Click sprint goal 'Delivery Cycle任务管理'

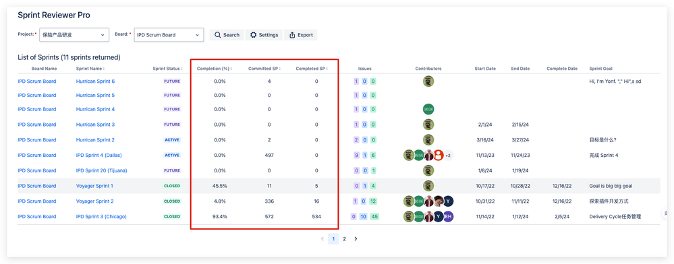[615, 217]
